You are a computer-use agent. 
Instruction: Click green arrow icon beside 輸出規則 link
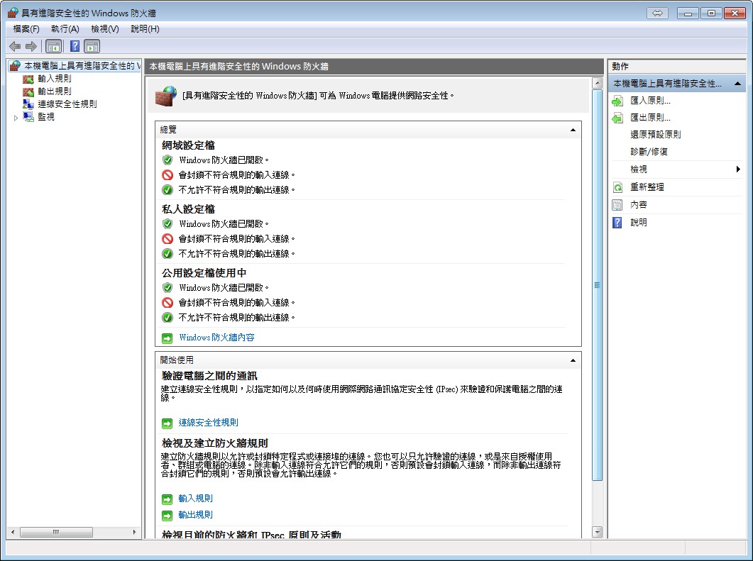click(x=167, y=516)
